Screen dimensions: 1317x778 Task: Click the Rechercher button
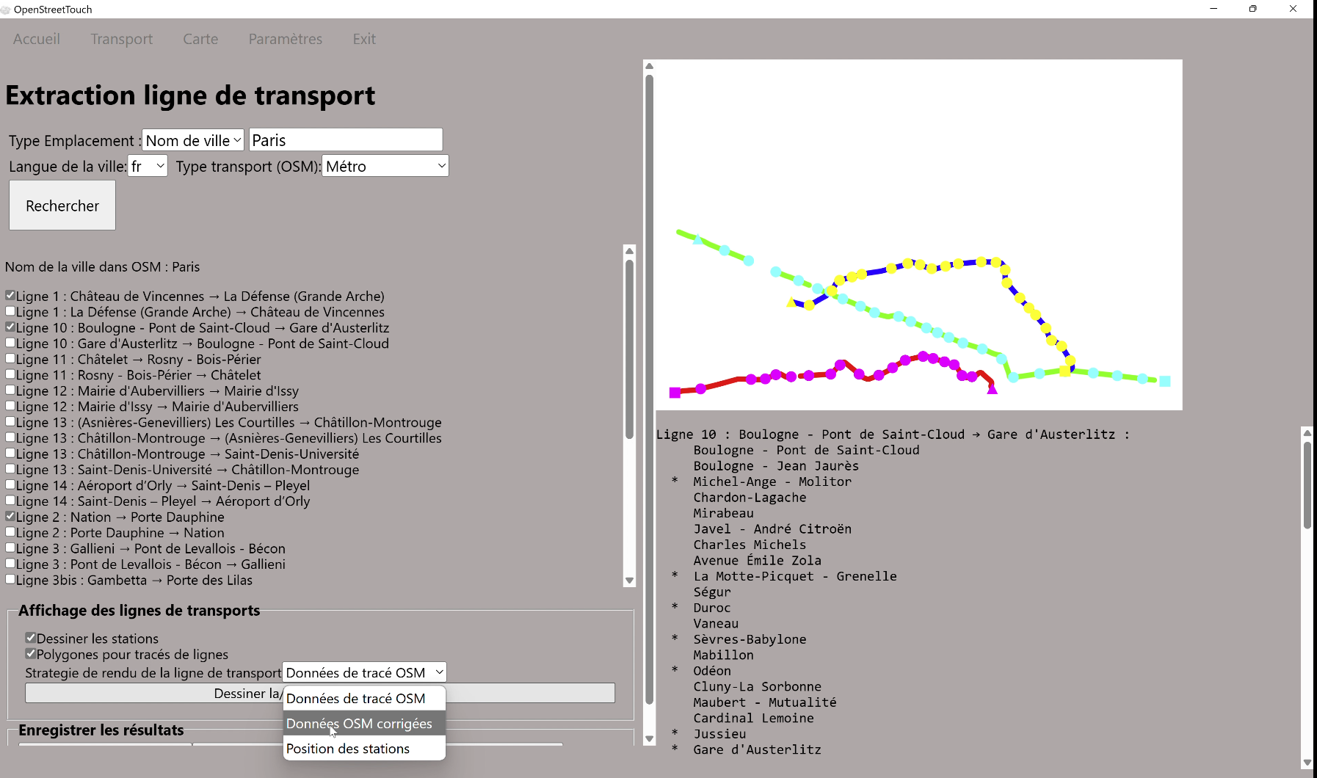click(x=62, y=206)
